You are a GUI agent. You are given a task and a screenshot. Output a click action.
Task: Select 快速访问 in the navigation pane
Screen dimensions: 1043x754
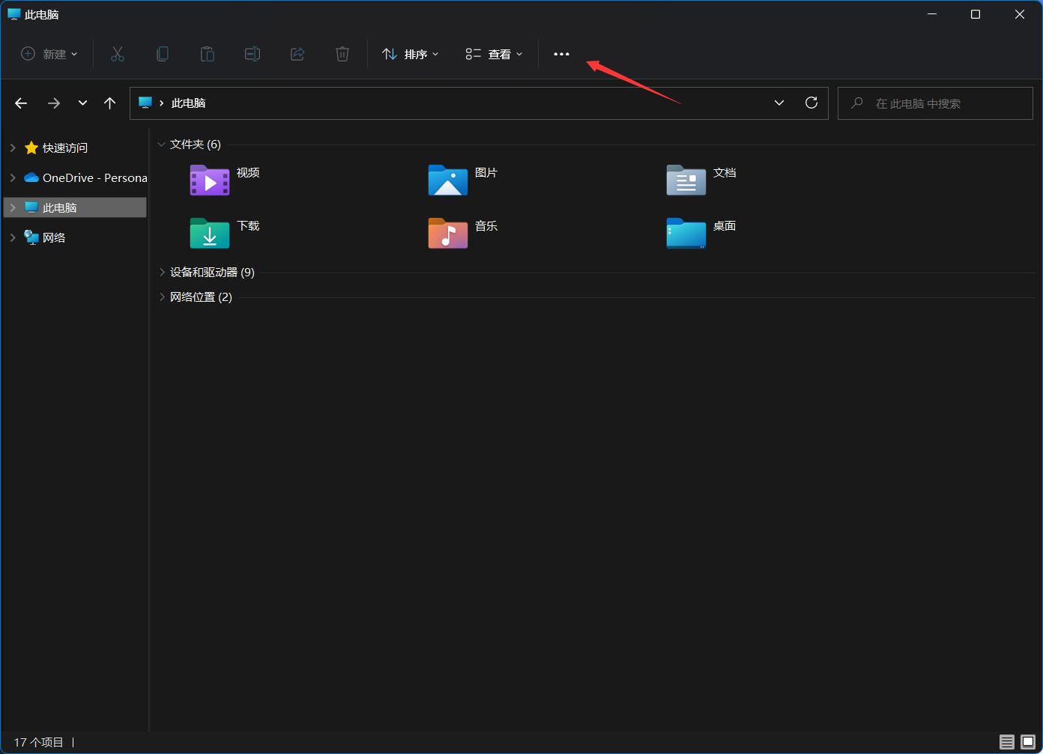tap(64, 148)
